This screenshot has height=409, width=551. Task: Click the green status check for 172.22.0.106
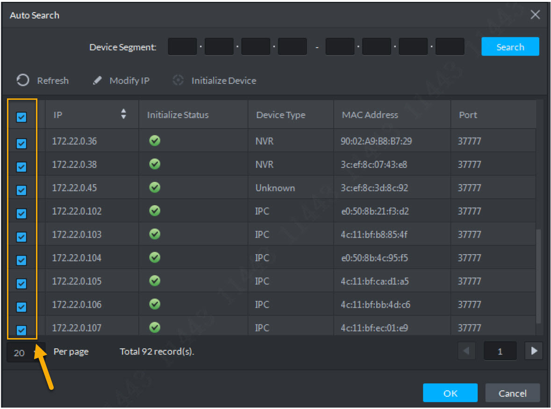(x=155, y=304)
